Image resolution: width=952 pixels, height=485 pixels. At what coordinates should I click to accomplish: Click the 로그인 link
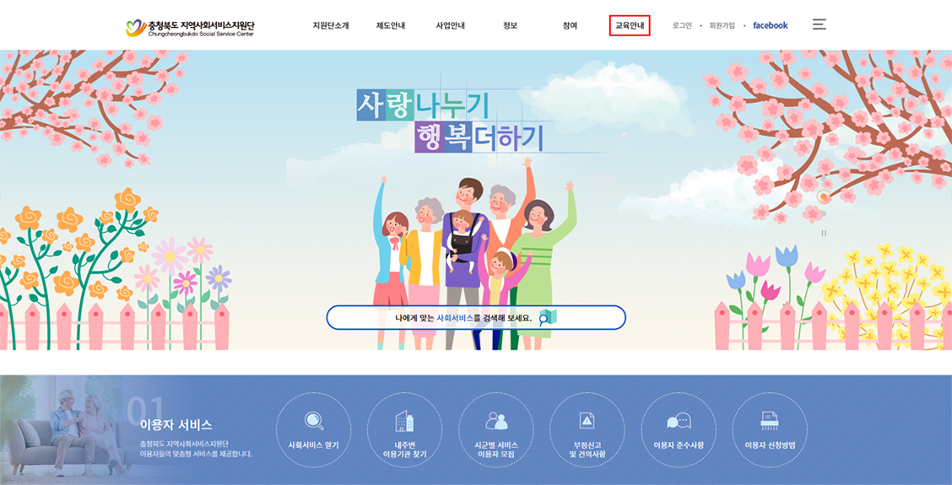tap(682, 25)
